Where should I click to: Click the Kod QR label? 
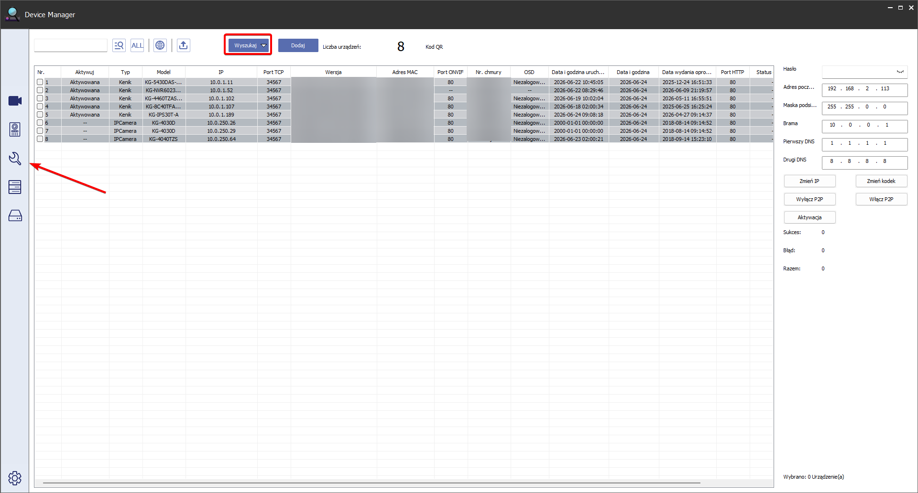pyautogui.click(x=434, y=47)
